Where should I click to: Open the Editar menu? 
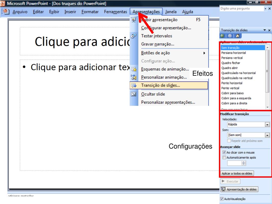pos(38,12)
